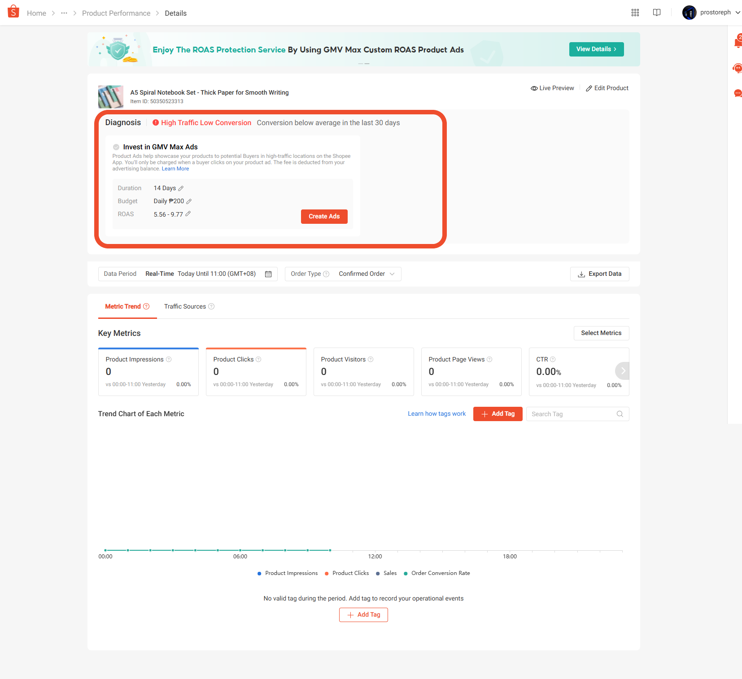Go to Product Performance breadcrumb
The image size is (742, 679).
[116, 13]
